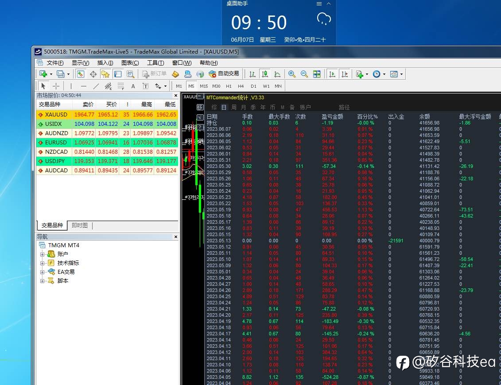Select the equidistant channel tool
The image size is (501, 385).
(109, 86)
